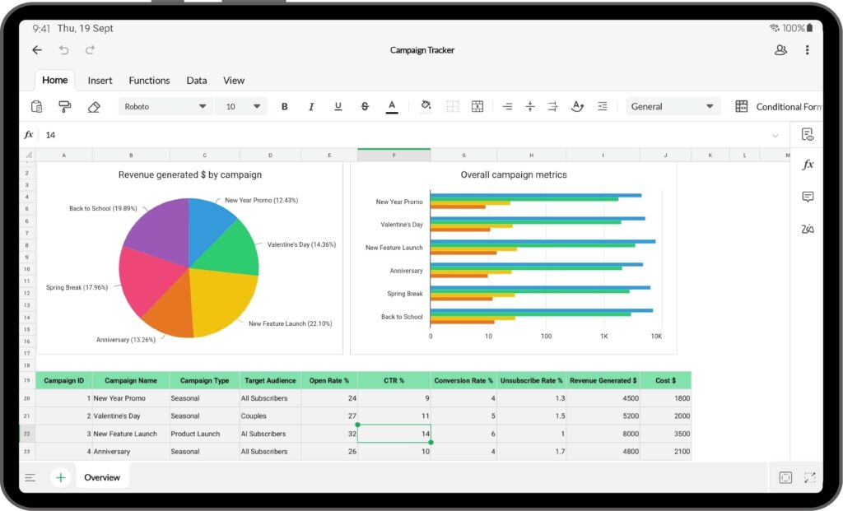Click the Zia assistant icon in sidebar
The height and width of the screenshot is (511, 843).
point(808,229)
